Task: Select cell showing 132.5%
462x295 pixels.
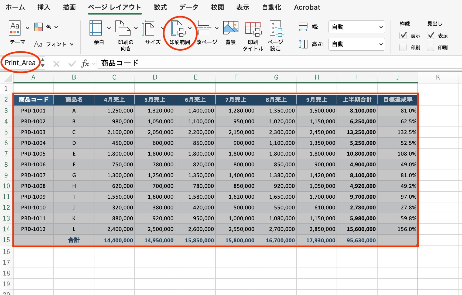Action: point(398,132)
